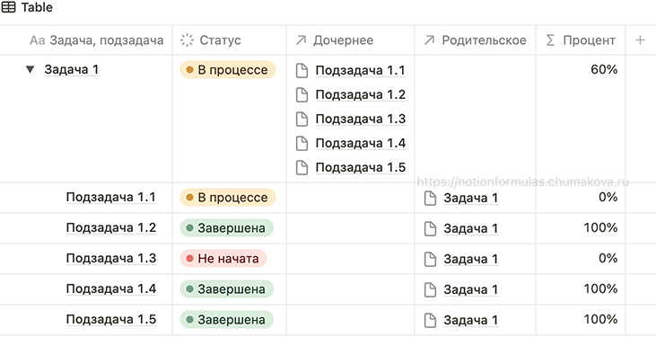Image resolution: width=656 pixels, height=337 pixels.
Task: Click page icon beside Подзадача 1.2 relation
Action: coord(302,94)
